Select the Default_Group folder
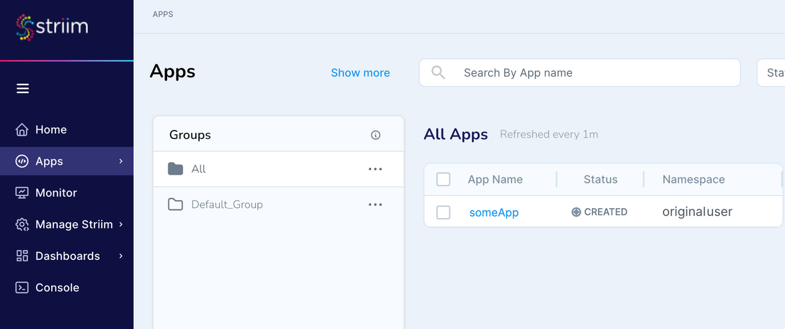This screenshot has height=329, width=785. pyautogui.click(x=226, y=205)
